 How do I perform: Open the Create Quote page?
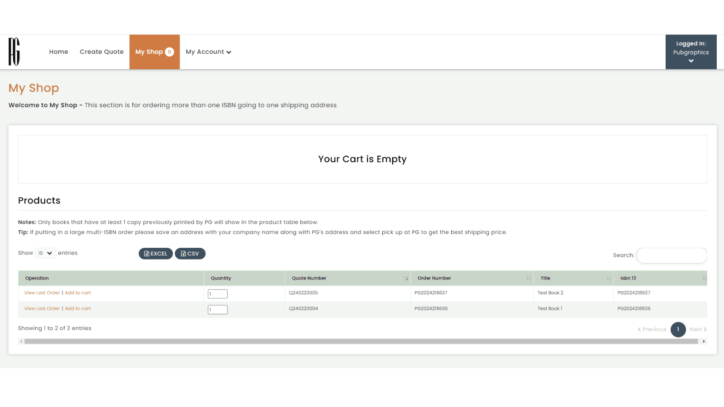[101, 52]
